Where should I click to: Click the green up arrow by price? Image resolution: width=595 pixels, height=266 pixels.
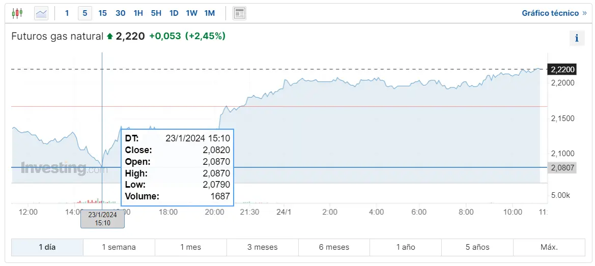[109, 37]
